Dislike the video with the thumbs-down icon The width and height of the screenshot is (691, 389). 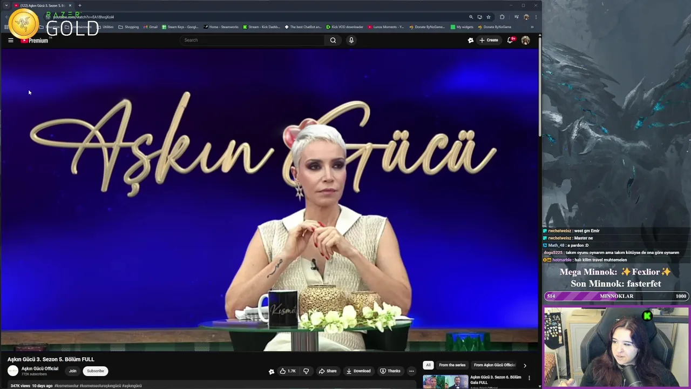(x=306, y=371)
